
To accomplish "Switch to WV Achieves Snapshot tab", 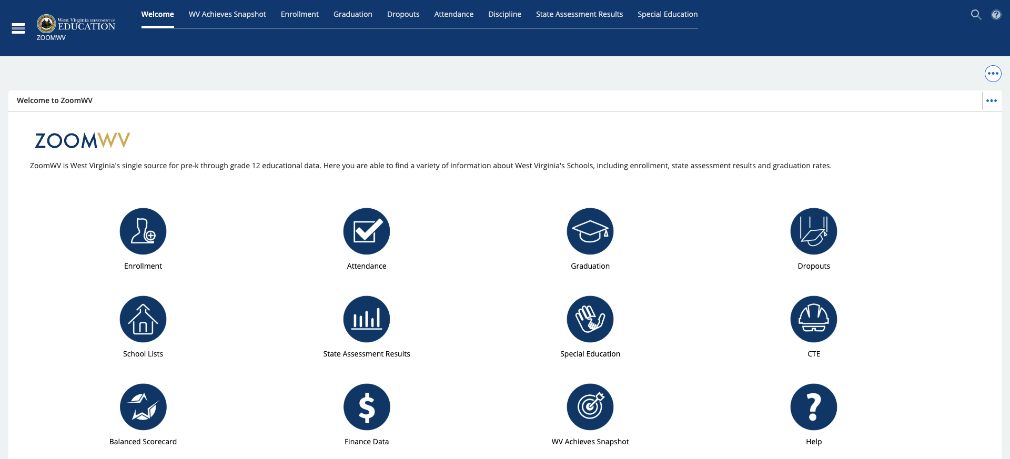I will pos(227,14).
